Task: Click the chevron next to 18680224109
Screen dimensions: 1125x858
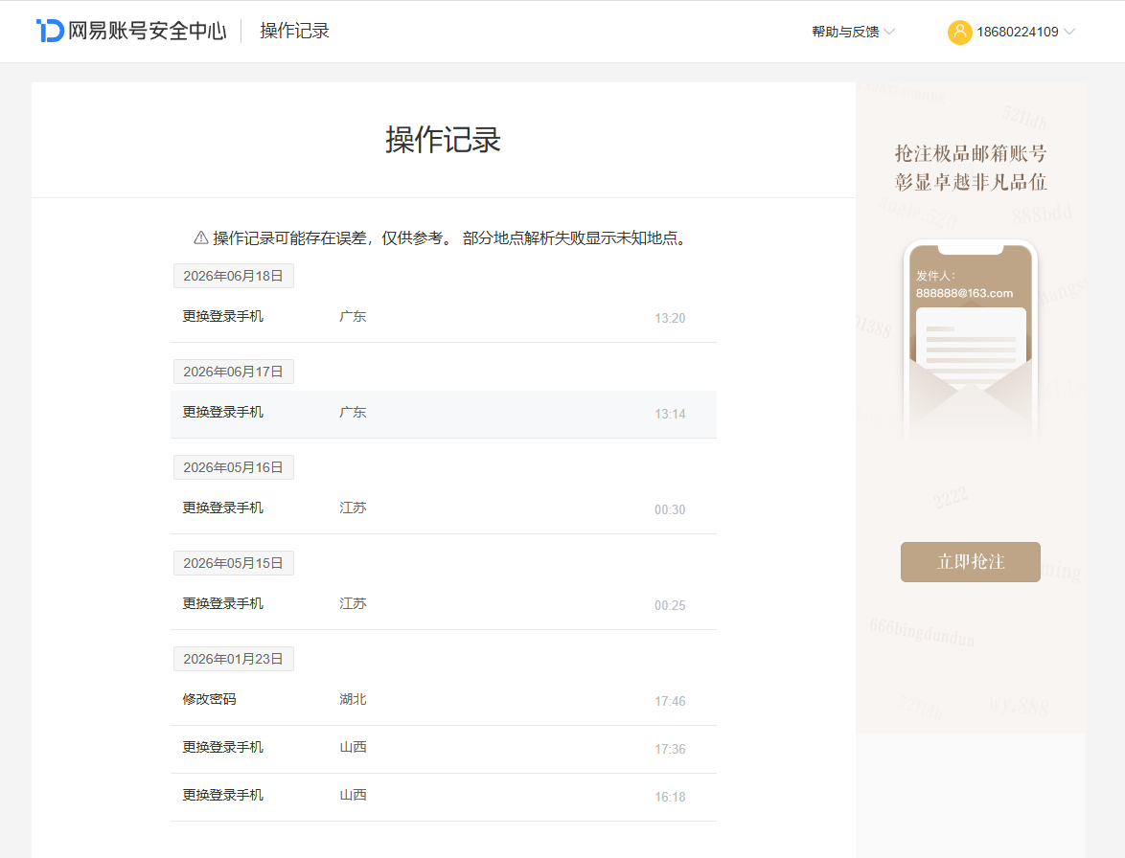Action: point(1069,32)
